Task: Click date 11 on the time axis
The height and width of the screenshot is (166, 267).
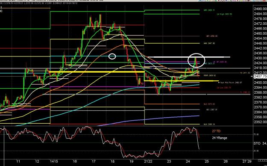Action: (x=18, y=161)
